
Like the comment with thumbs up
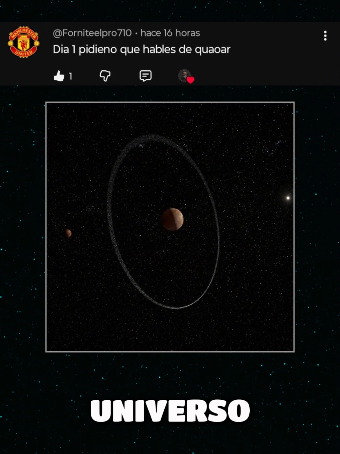(59, 76)
